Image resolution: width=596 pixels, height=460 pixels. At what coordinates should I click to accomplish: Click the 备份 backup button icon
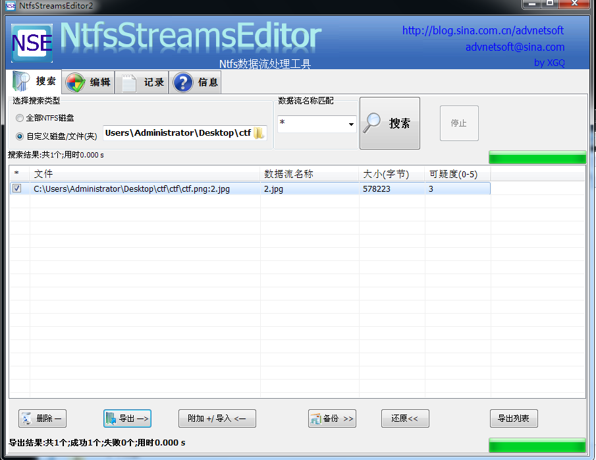(x=315, y=418)
